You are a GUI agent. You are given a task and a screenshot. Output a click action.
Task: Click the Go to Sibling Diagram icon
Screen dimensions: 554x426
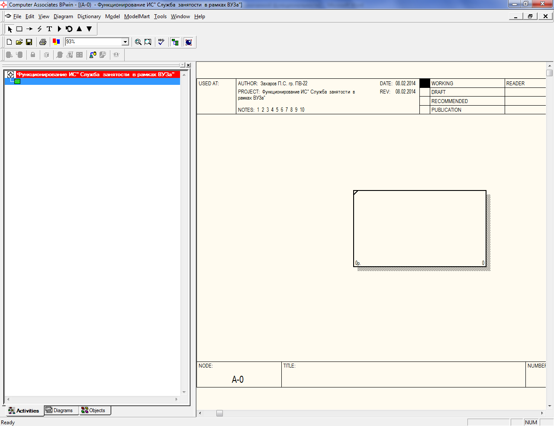pos(69,29)
